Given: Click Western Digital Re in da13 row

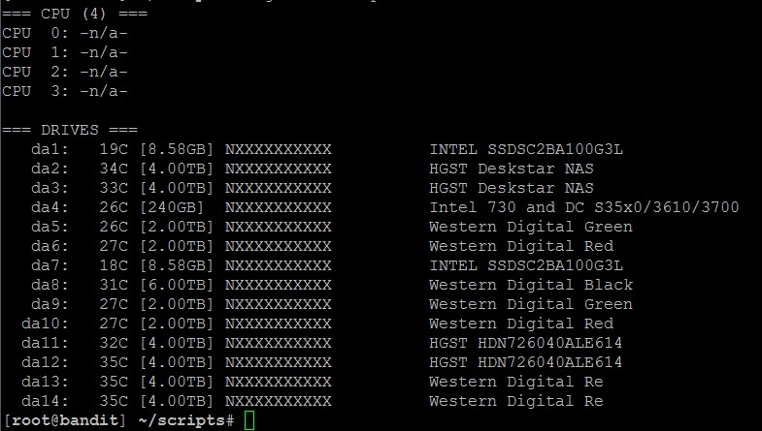Looking at the screenshot, I should click(516, 382).
